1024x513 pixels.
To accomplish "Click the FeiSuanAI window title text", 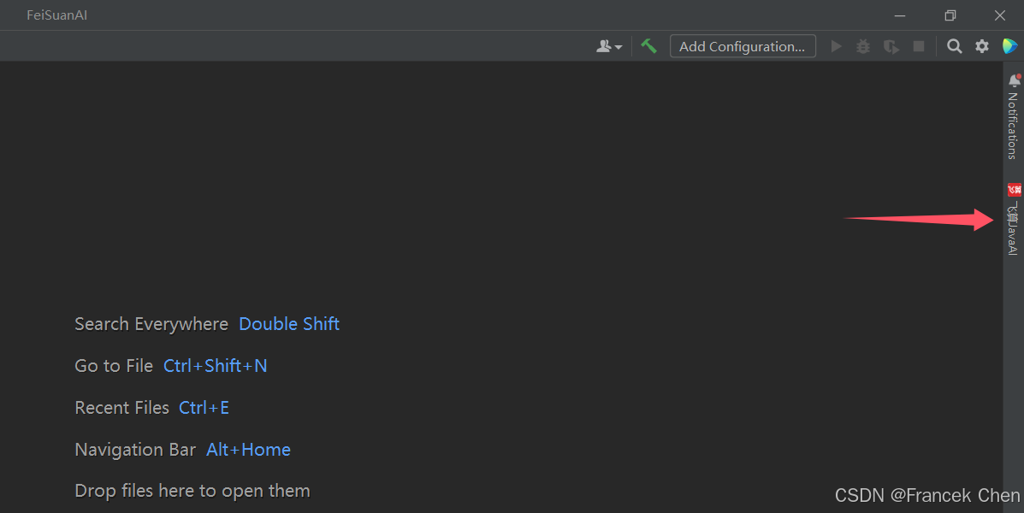I will [x=56, y=15].
